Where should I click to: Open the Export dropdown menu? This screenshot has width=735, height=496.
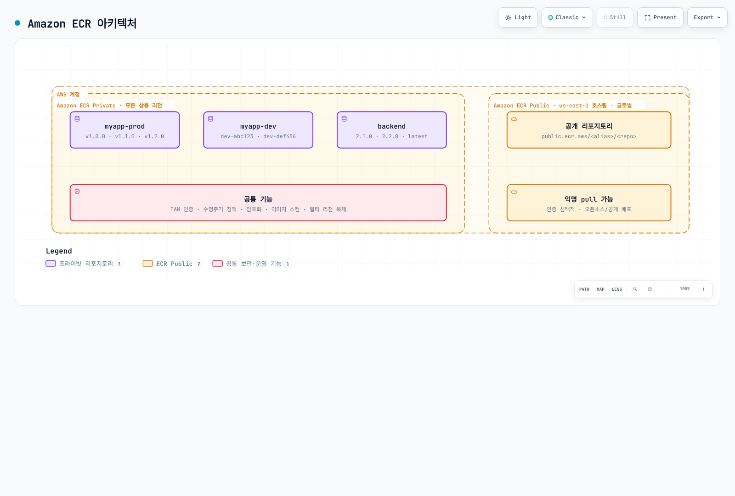[x=707, y=17]
